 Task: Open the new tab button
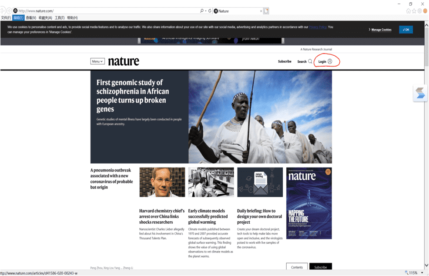click(x=266, y=11)
